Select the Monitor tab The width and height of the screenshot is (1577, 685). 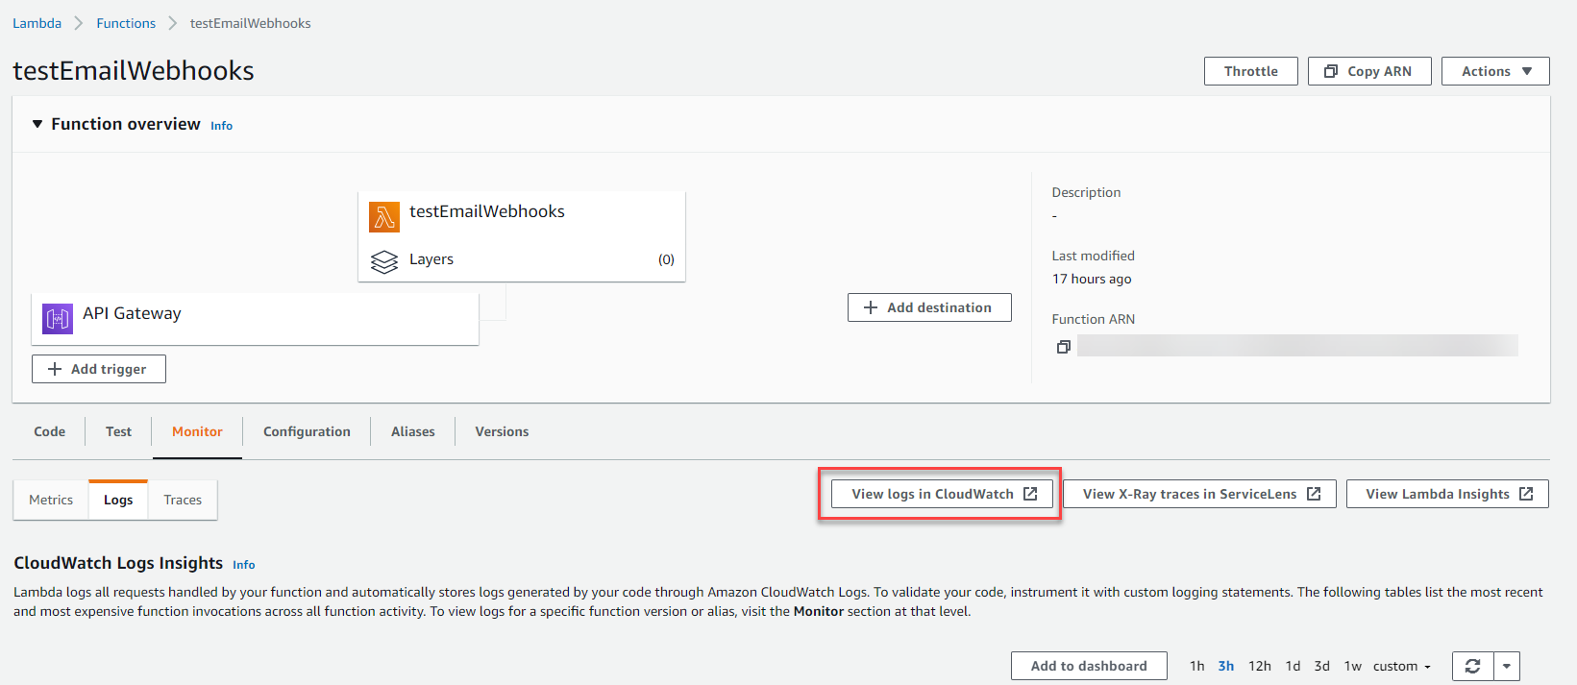tap(197, 431)
